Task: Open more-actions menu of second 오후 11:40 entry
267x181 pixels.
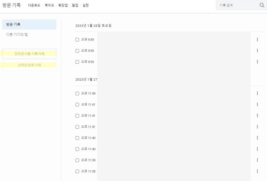Action: 257,149
